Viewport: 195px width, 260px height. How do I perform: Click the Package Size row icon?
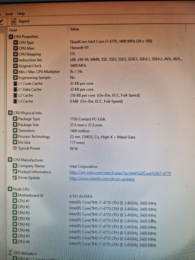click(15, 125)
